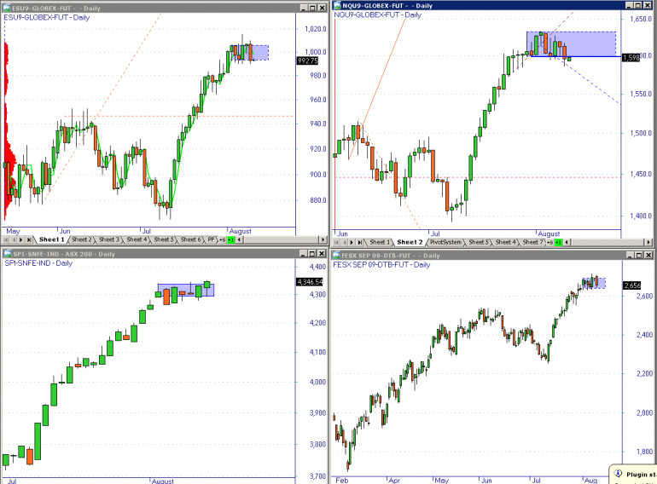The image size is (657, 484).
Task: Click left scroll arrow of NQU9 chart scrollbar
Action: click(567, 242)
